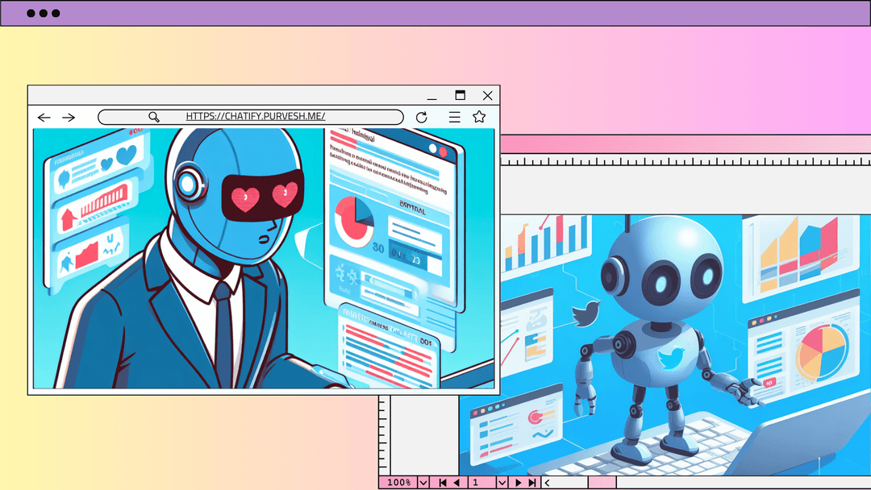This screenshot has width=871, height=490.
Task: Expand the 100% zoom dropdown
Action: pos(423,483)
